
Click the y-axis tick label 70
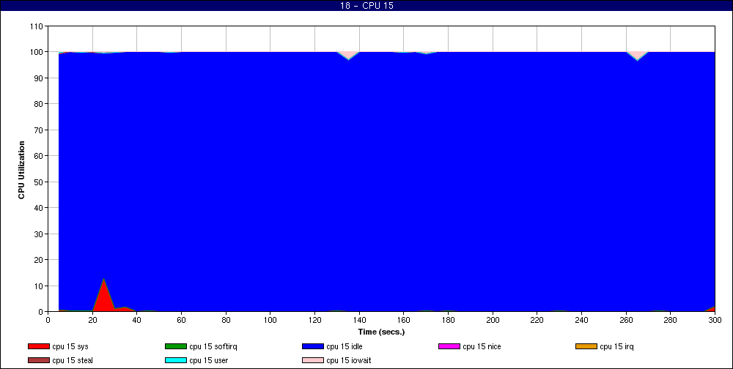click(x=38, y=130)
